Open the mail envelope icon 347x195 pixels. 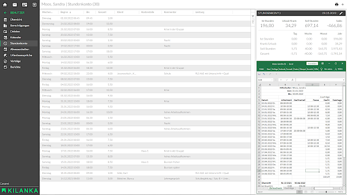point(15,4)
